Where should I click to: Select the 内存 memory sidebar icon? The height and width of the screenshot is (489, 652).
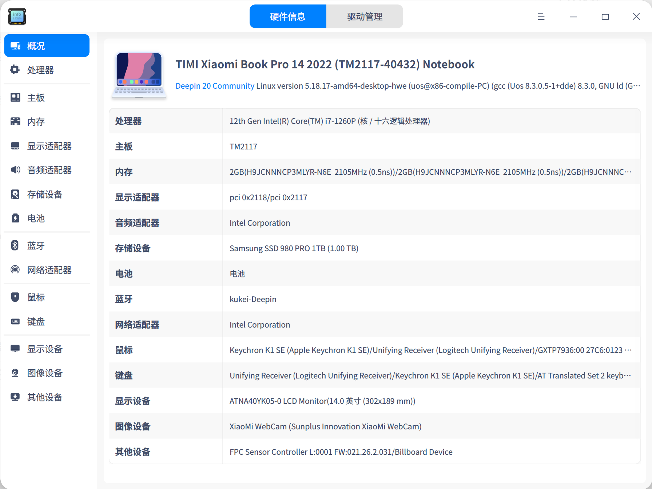pyautogui.click(x=15, y=121)
